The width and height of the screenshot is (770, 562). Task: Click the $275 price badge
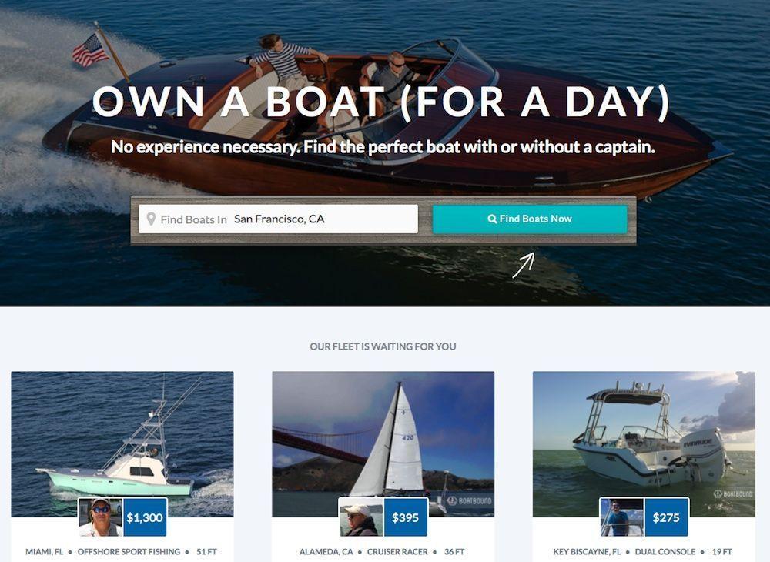666,517
